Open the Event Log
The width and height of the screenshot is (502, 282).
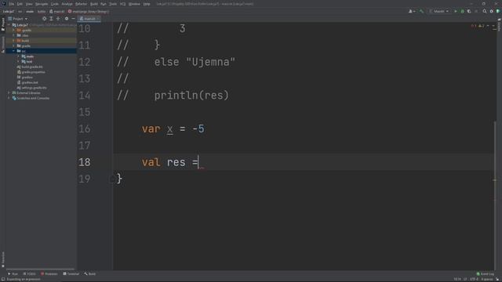click(x=485, y=274)
